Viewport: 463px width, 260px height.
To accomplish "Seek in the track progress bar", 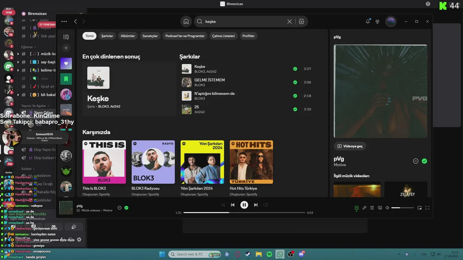I will (x=244, y=213).
